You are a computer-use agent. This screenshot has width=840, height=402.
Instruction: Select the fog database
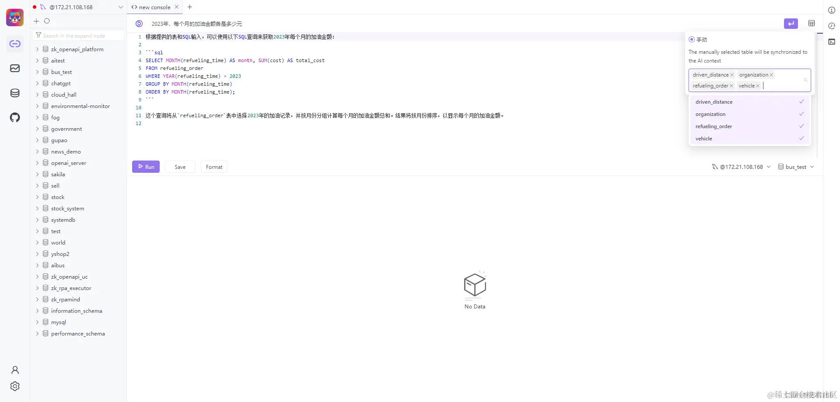(55, 117)
